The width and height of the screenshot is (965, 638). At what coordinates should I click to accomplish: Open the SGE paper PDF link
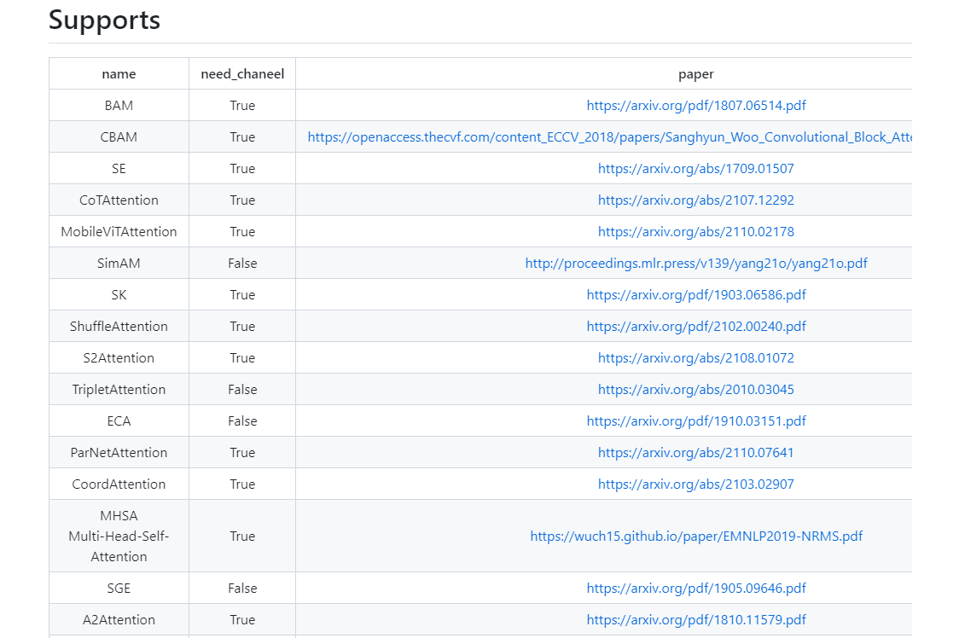click(x=696, y=588)
